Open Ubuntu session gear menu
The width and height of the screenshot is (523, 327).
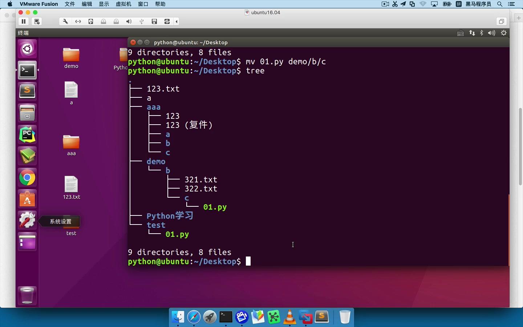click(x=504, y=33)
